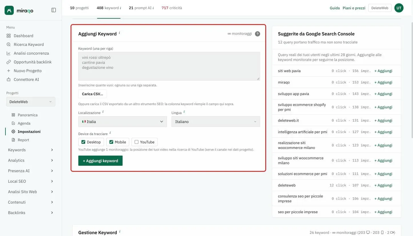The image size is (413, 236).
Task: Add 'consulenza seo per piccole imprese' query
Action: [x=383, y=198]
